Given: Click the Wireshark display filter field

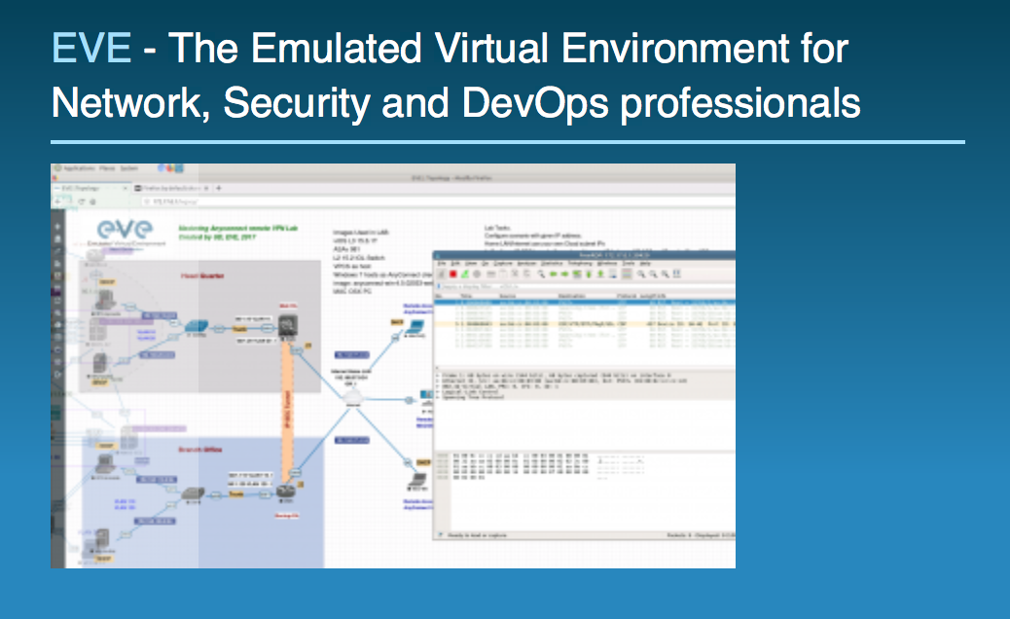Looking at the screenshot, I should coord(586,286).
